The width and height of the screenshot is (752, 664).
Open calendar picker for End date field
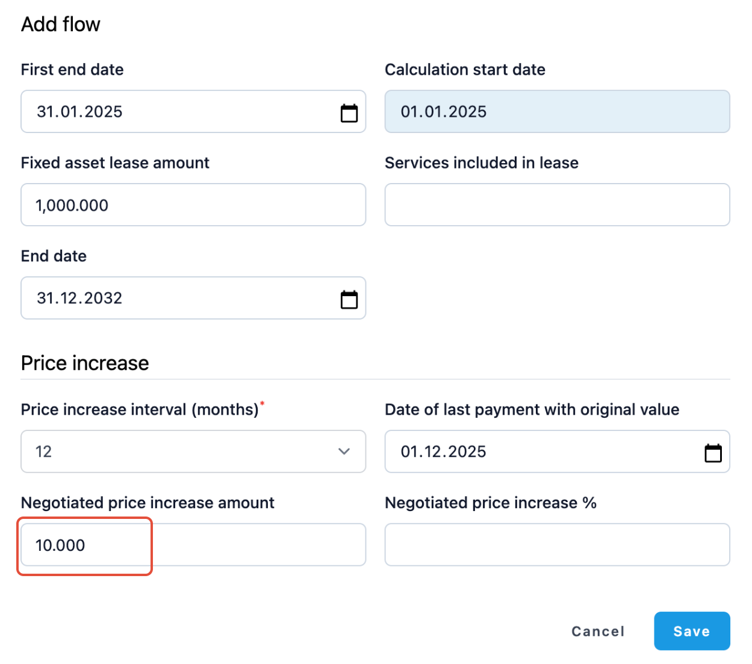(x=349, y=299)
